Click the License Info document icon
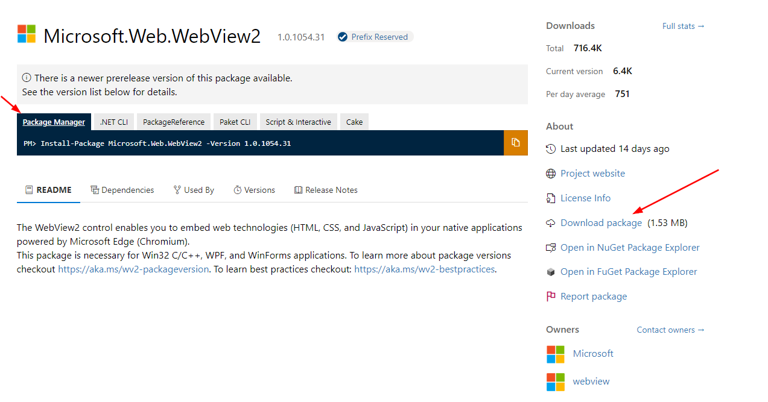Viewport: 768px width, 402px height. pyautogui.click(x=550, y=198)
